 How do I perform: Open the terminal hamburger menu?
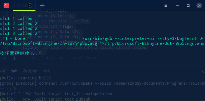pyautogui.click(x=166, y=6)
